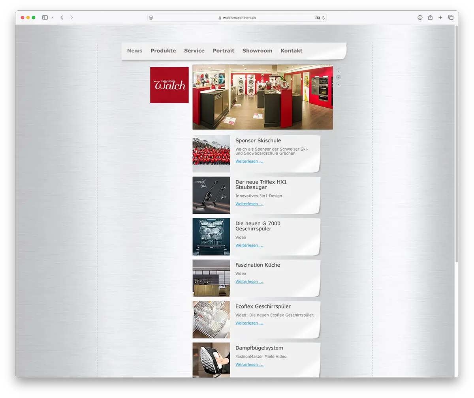Follow Weiterlesen under Ecoflex Geschirrspüler
Image resolution: width=474 pixels, height=398 pixels.
point(249,323)
